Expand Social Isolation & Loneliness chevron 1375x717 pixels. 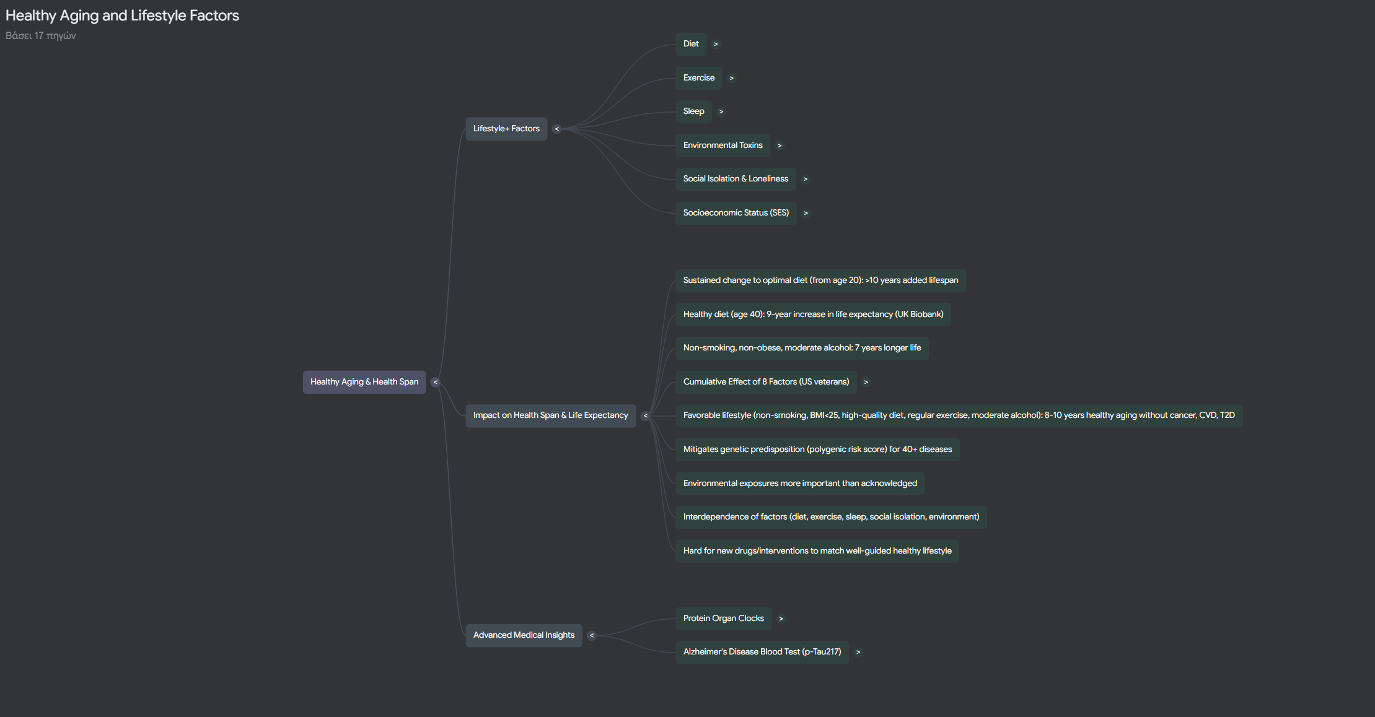pyautogui.click(x=805, y=179)
